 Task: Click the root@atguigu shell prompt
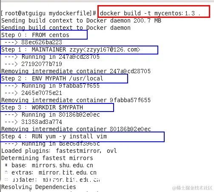(x=49, y=13)
